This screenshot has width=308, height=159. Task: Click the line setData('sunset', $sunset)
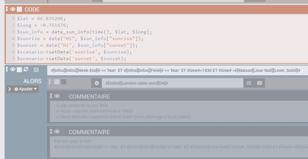tap(71, 59)
